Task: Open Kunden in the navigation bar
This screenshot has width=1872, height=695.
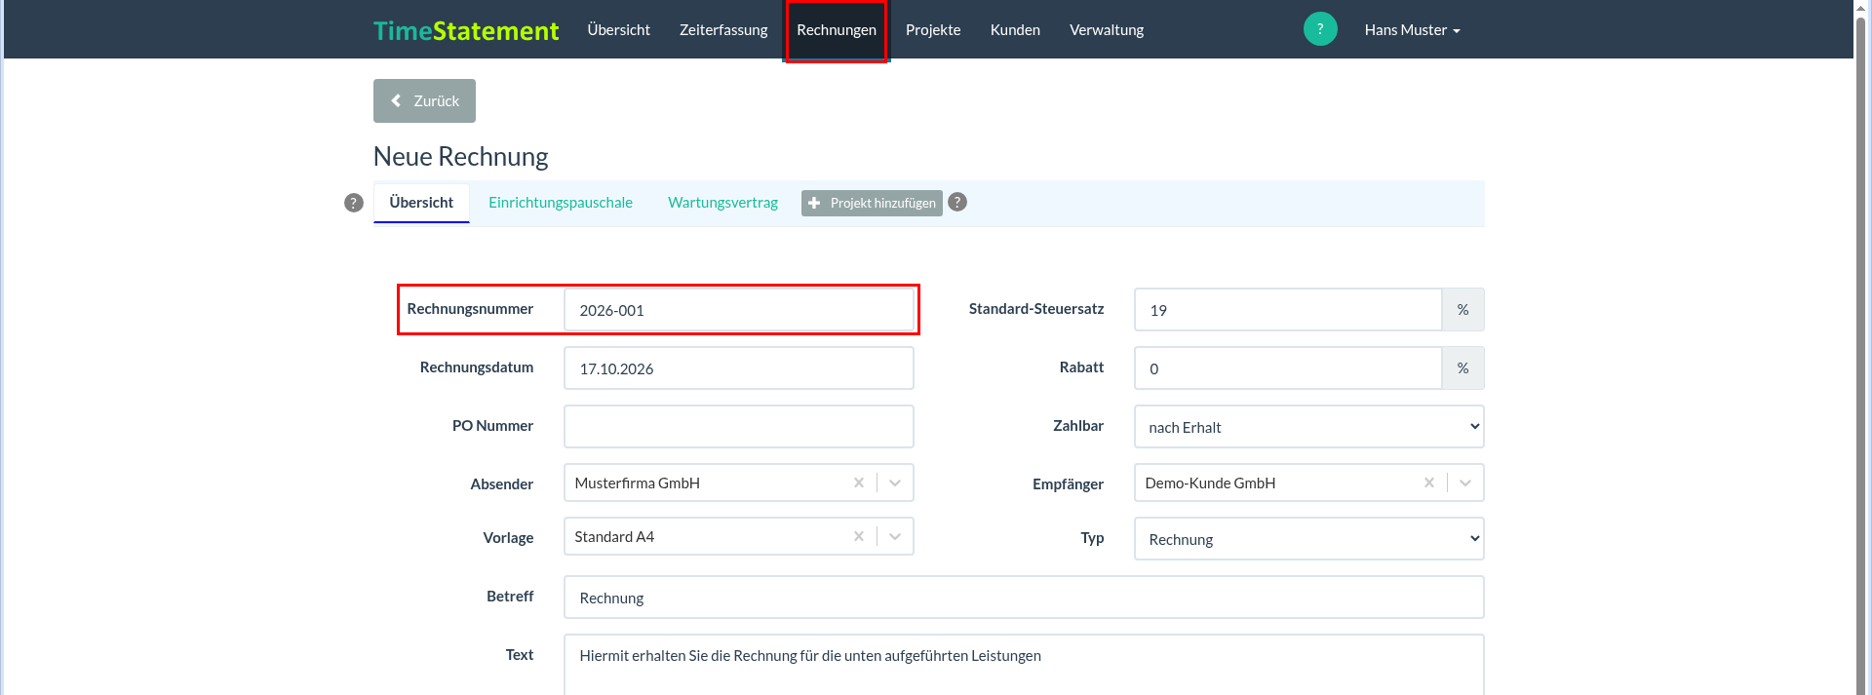Action: click(x=1015, y=30)
